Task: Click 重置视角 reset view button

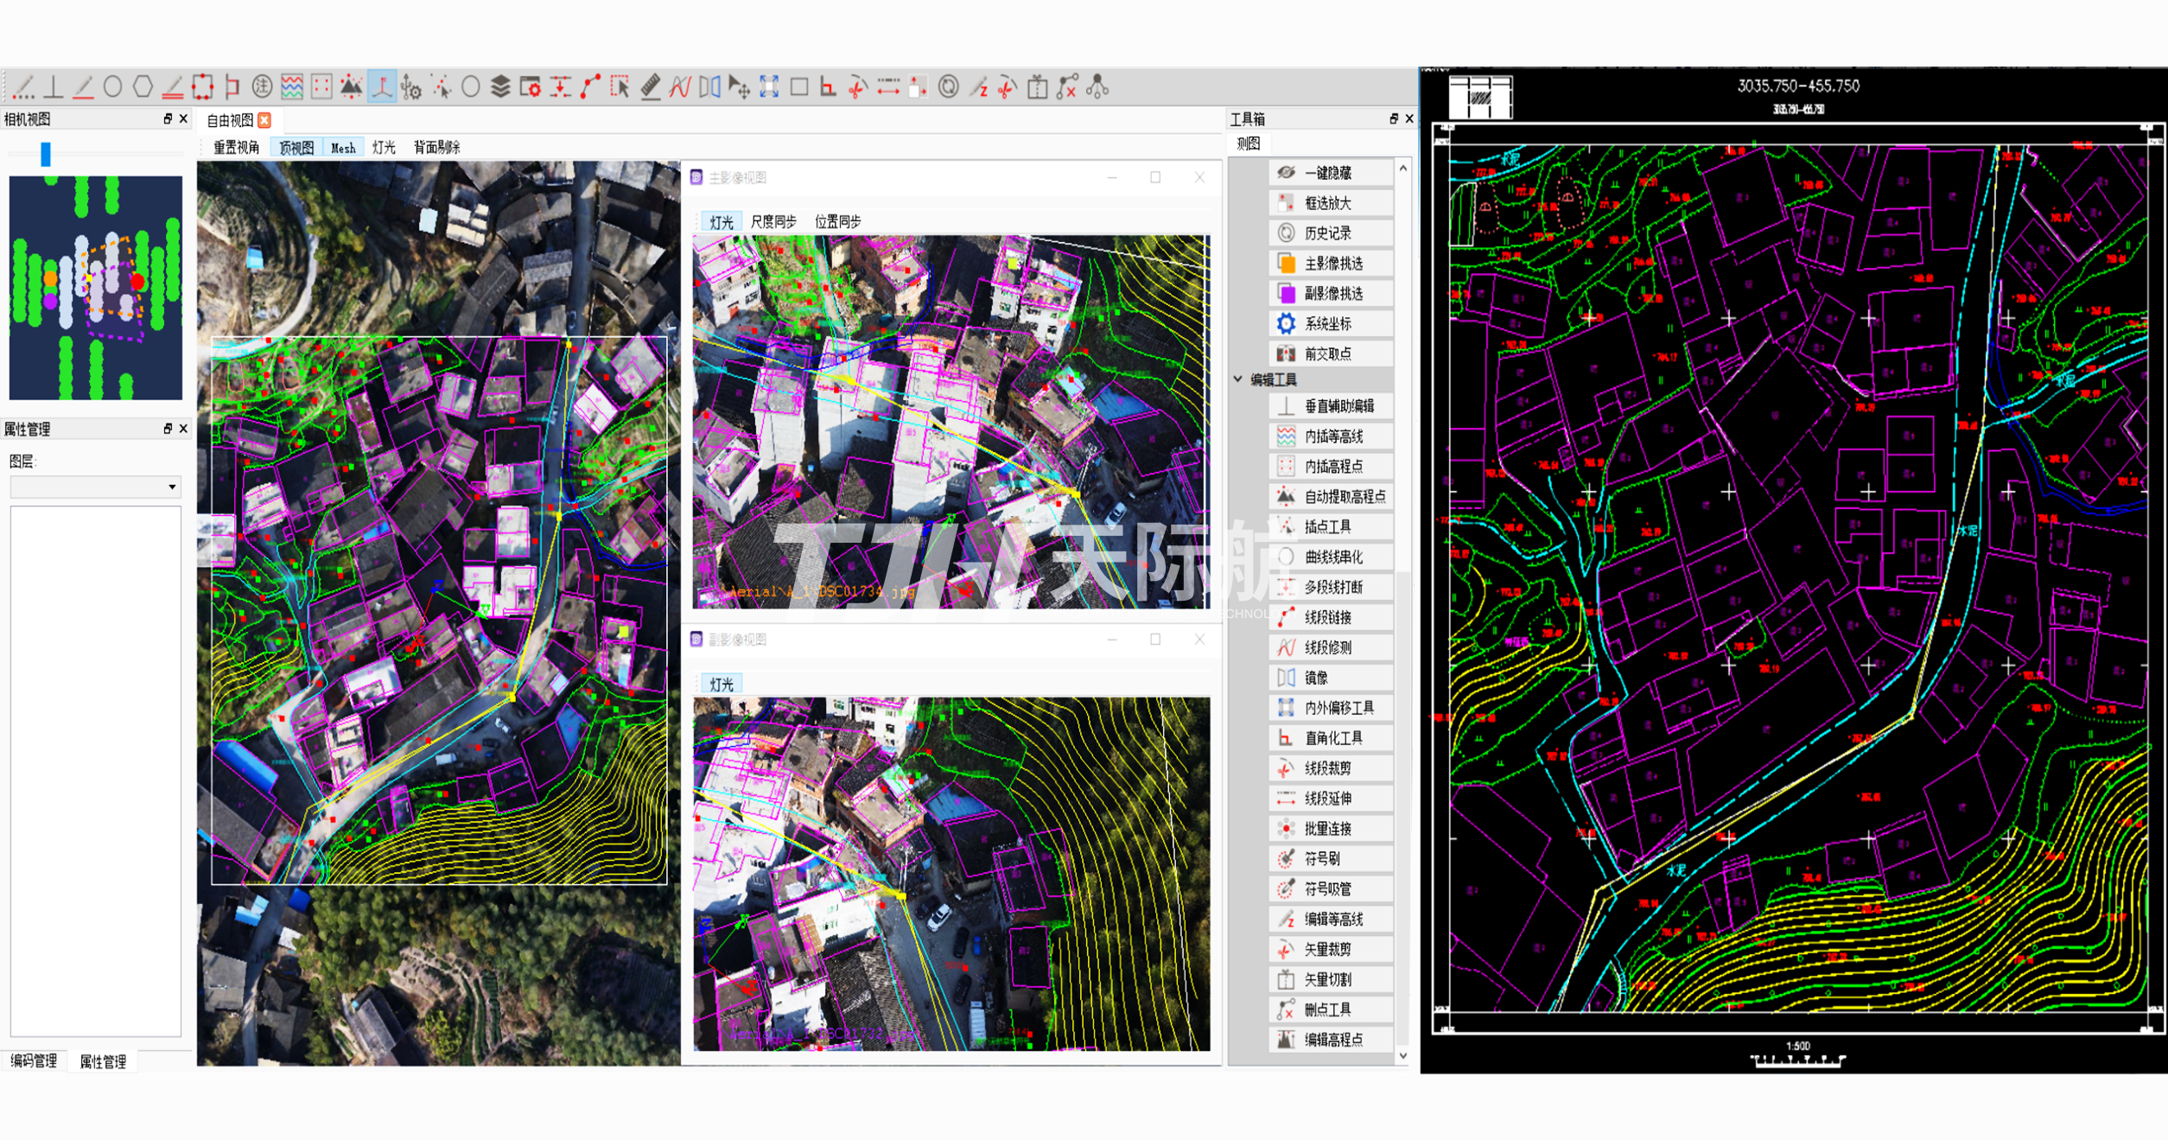Action: pos(236,148)
